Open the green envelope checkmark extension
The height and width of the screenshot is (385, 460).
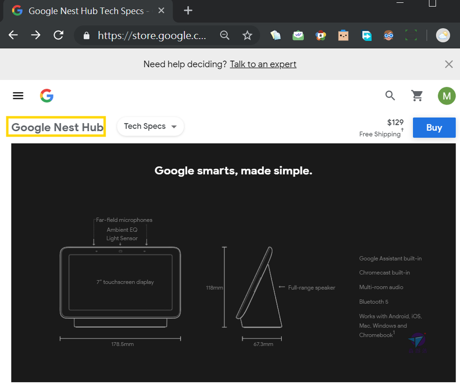(x=298, y=35)
